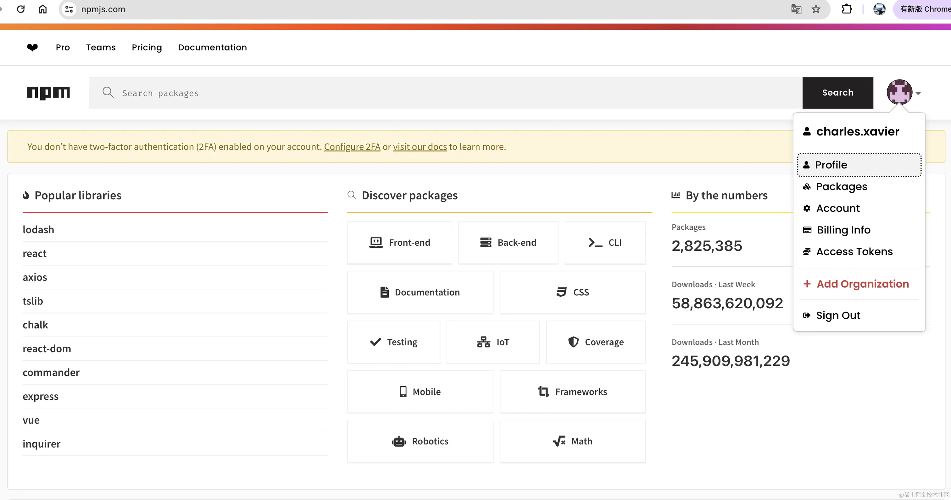Viewport: 951px width, 500px height.
Task: Select Profile in the user menu
Action: [x=859, y=165]
